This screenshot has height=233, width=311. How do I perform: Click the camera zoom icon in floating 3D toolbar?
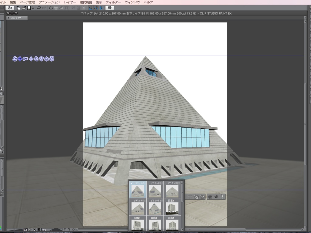[25, 59]
